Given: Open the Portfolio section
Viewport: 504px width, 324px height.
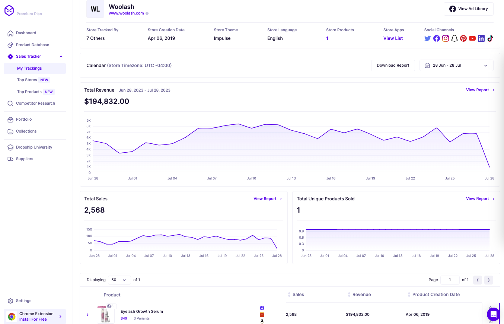Looking at the screenshot, I should 24,119.
